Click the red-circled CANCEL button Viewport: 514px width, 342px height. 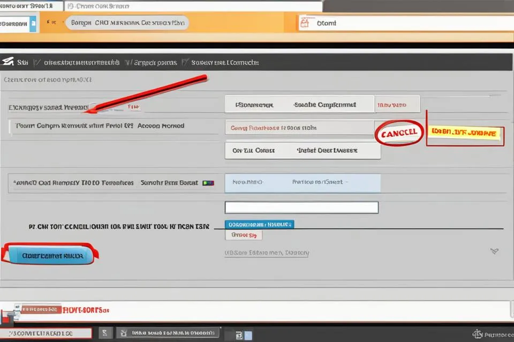pos(399,131)
